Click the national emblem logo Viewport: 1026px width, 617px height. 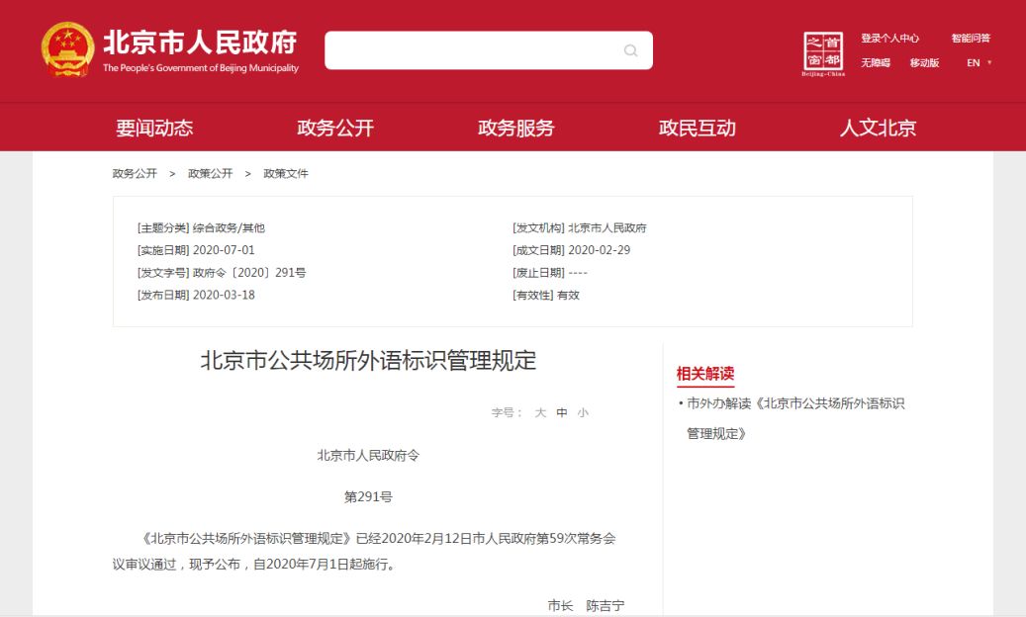coord(67,49)
